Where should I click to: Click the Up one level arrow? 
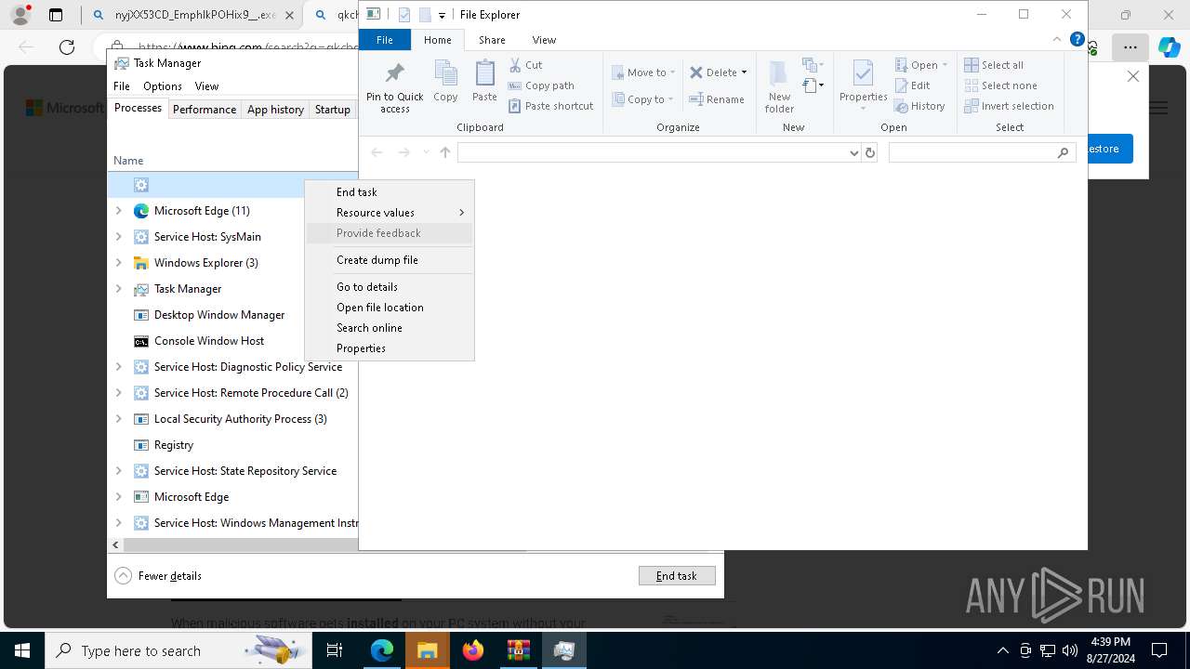[445, 152]
